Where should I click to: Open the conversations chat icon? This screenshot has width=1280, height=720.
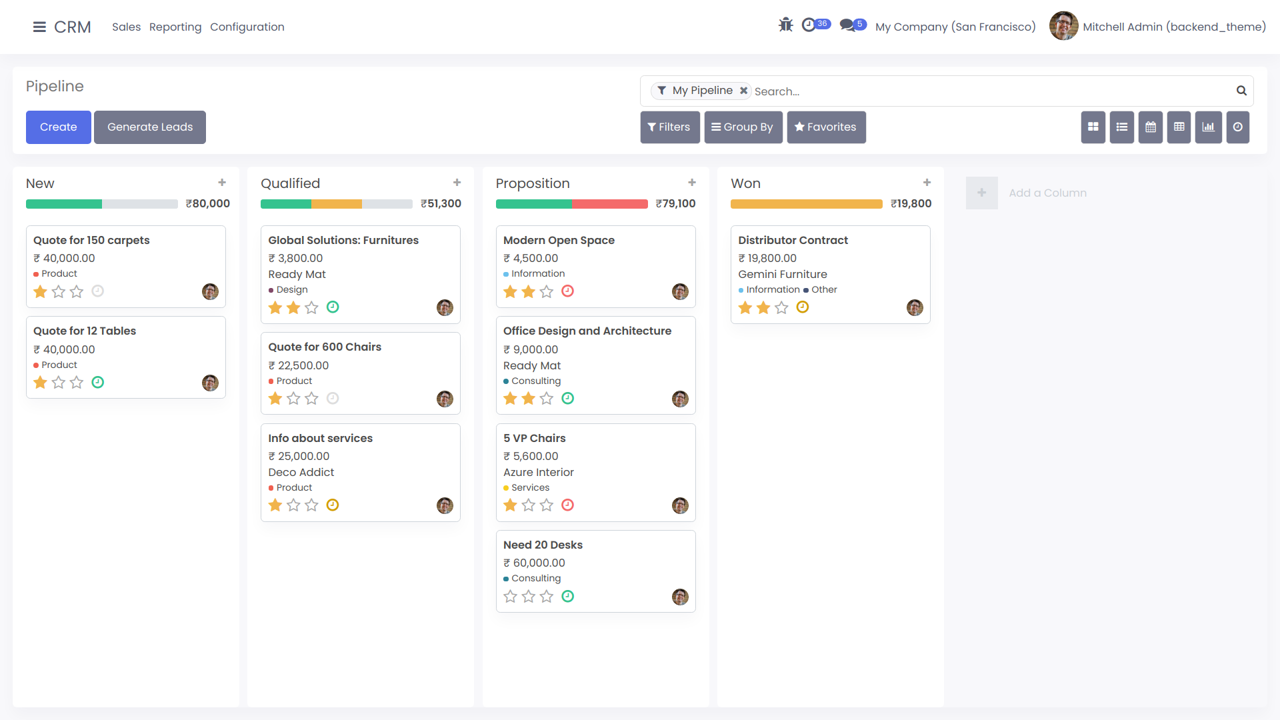(x=848, y=25)
